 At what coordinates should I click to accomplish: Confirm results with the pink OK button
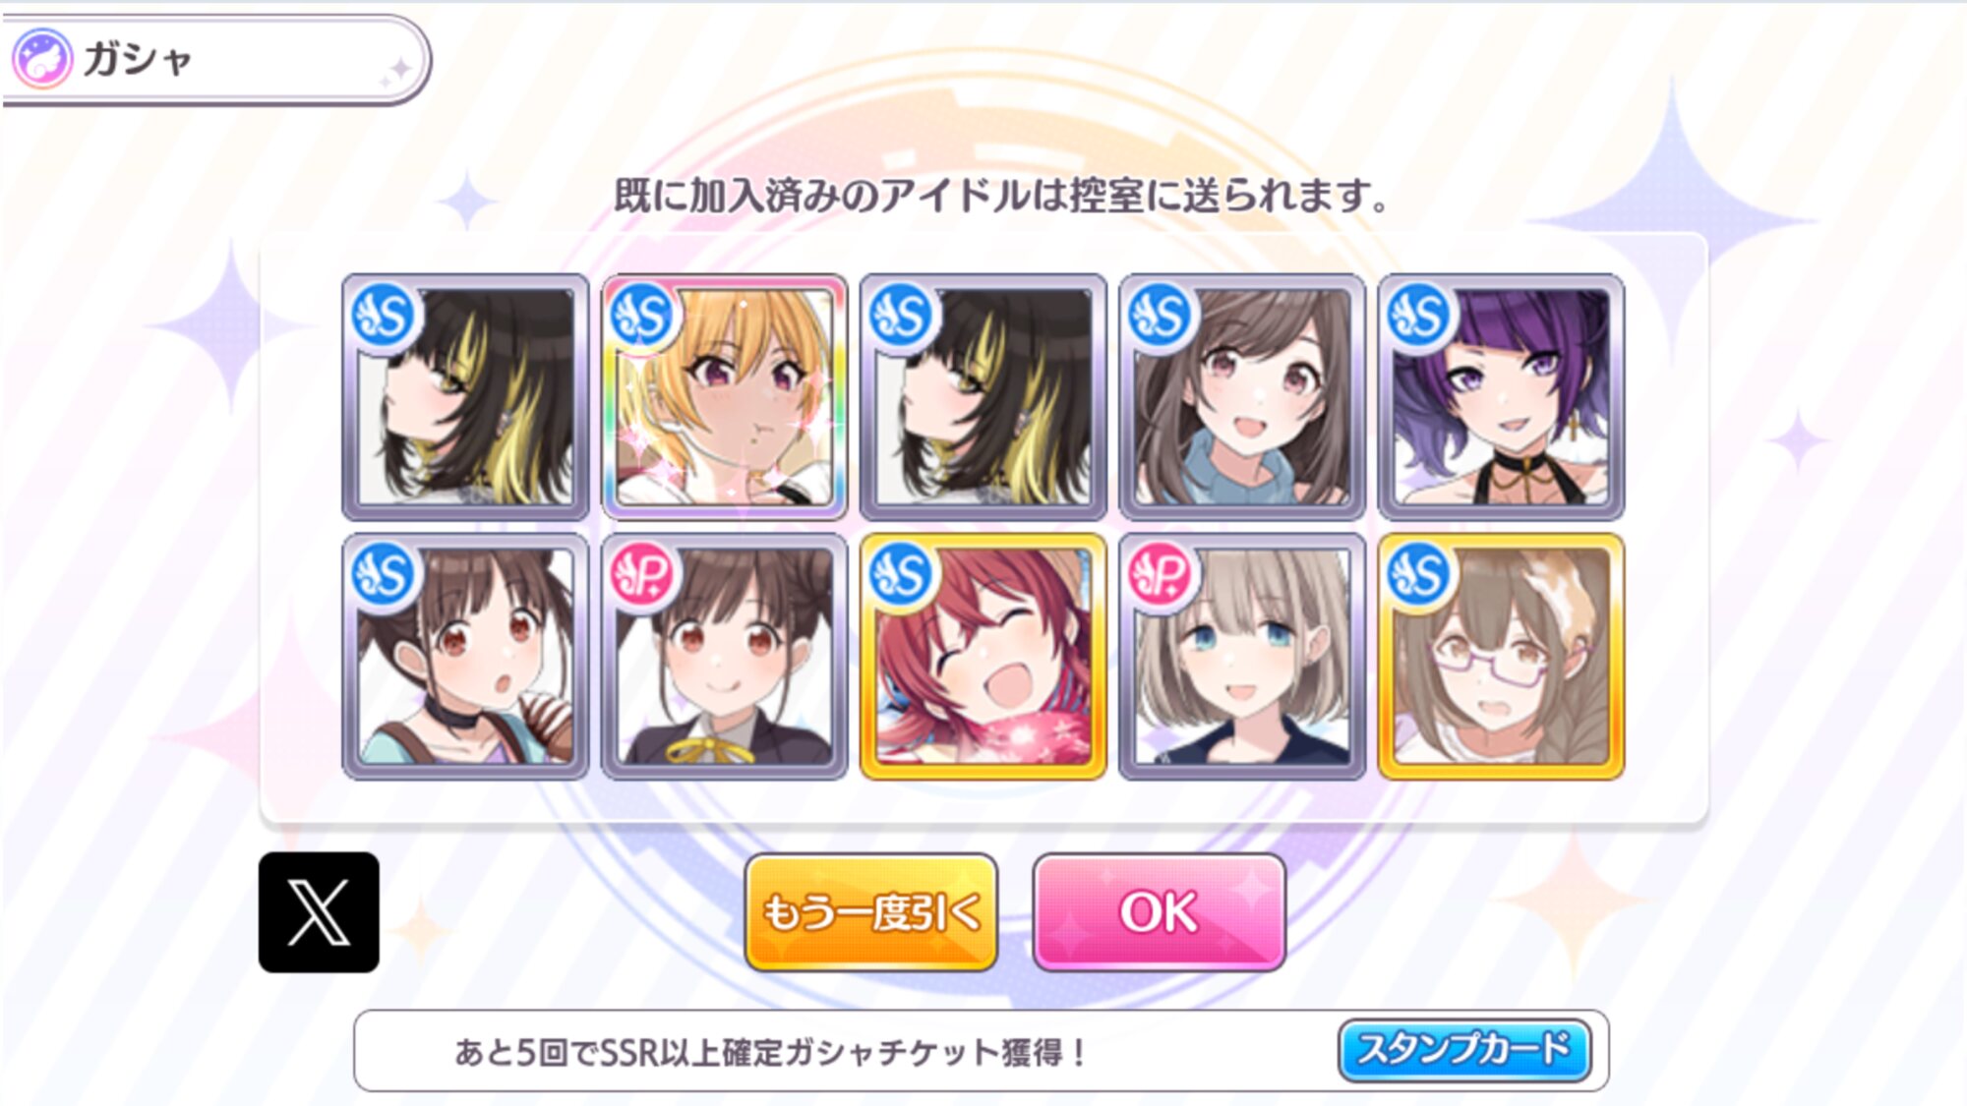click(x=1160, y=912)
